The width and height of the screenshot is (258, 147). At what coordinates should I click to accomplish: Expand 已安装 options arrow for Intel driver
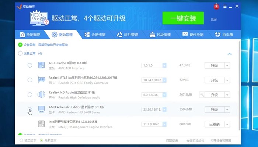(227, 124)
